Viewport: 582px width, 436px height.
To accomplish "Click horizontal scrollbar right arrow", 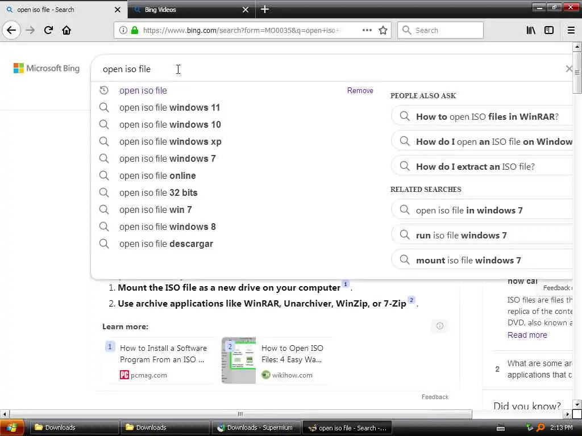I will coord(568,414).
